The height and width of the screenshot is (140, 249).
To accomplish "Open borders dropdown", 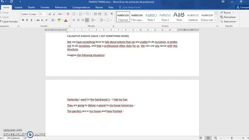I will 111,20.
